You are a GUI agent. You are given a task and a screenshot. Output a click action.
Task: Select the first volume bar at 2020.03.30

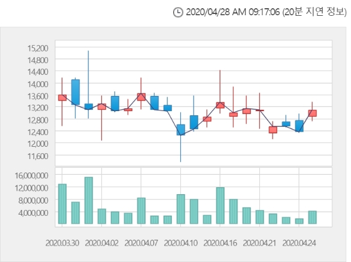pos(62,204)
